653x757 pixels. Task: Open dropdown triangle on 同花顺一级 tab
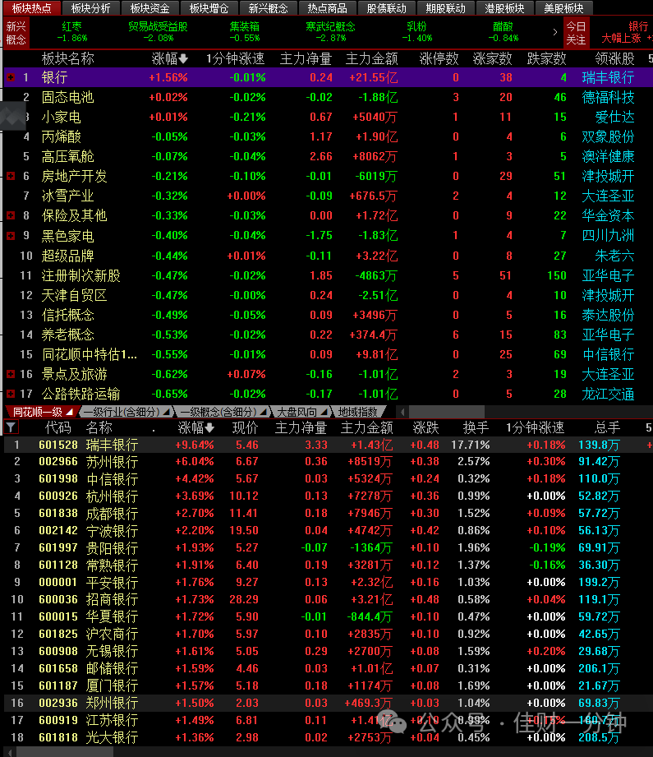70,412
